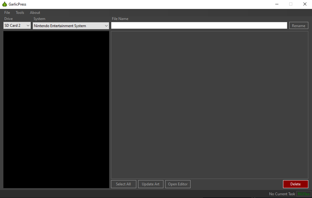The height and width of the screenshot is (198, 312).
Task: Click the GarlicPress garlic logo icon
Action: (x=4, y=4)
